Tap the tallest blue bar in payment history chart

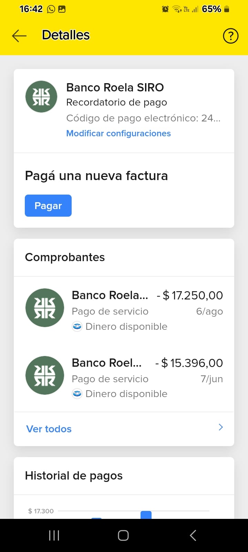pyautogui.click(x=146, y=515)
